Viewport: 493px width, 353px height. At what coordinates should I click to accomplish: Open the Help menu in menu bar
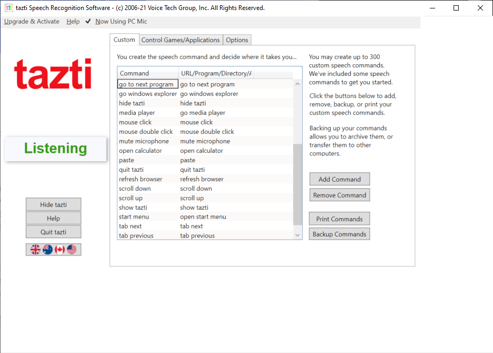click(x=73, y=22)
